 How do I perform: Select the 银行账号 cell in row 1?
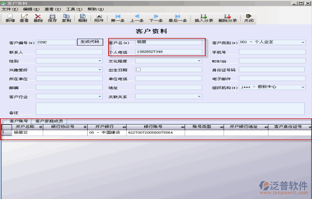(x=155, y=132)
